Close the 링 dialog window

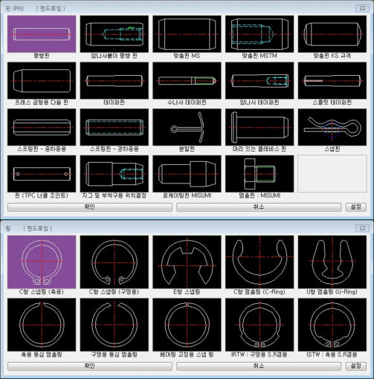point(362,228)
